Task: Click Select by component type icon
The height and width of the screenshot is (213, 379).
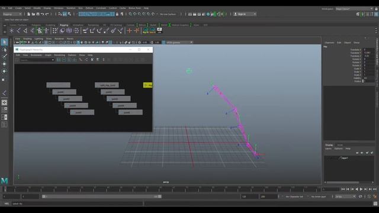Action: 69,14
